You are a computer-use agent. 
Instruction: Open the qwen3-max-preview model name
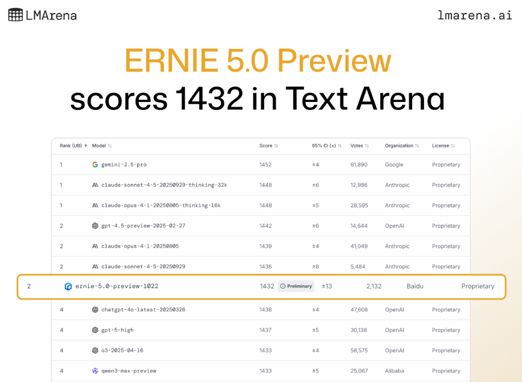click(x=129, y=371)
